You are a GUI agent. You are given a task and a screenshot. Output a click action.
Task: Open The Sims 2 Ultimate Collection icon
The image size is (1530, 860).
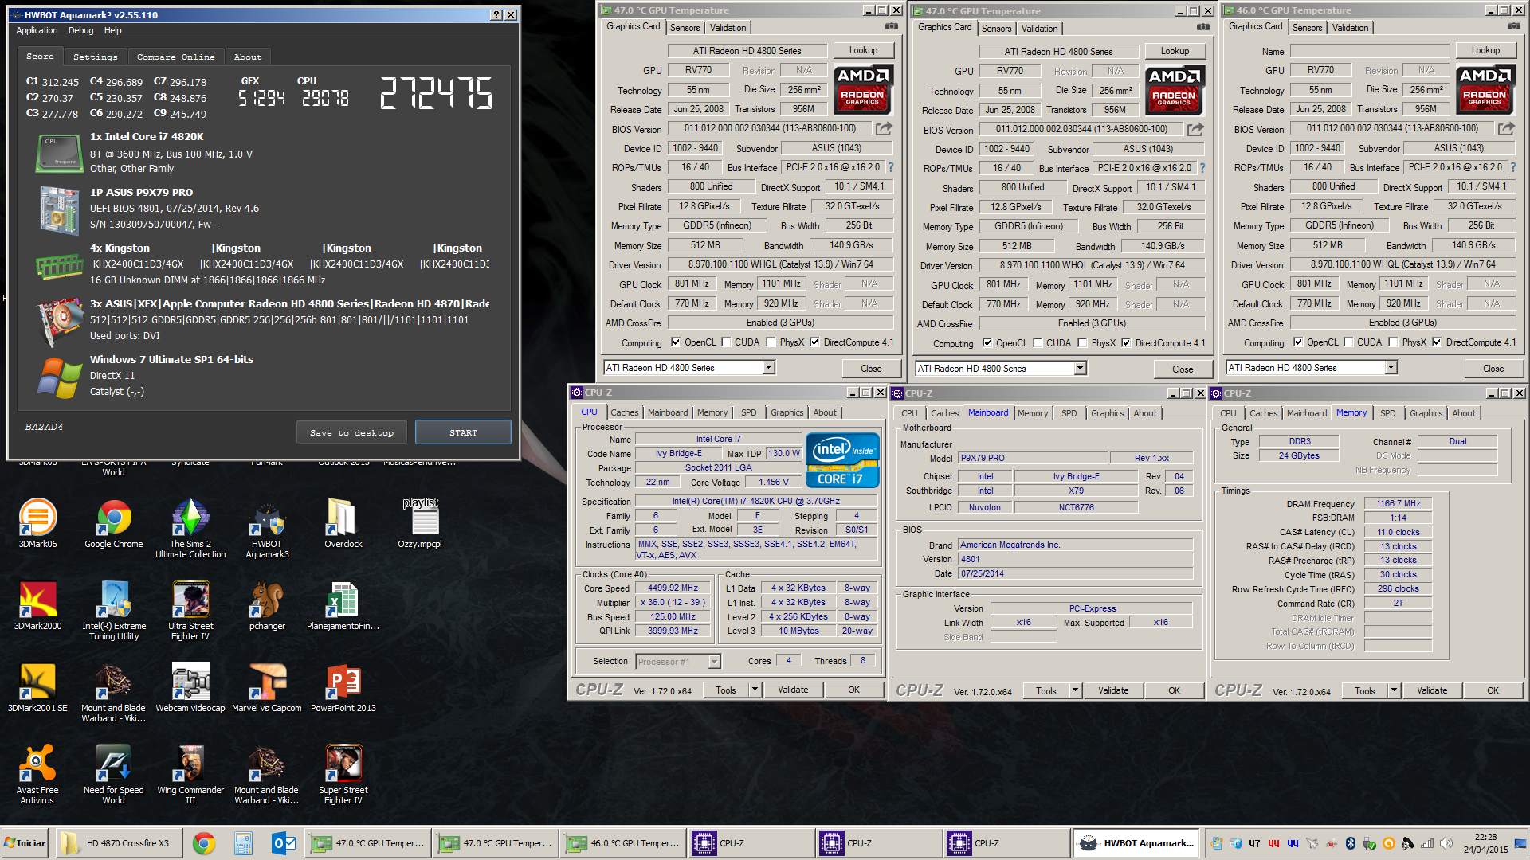point(190,528)
